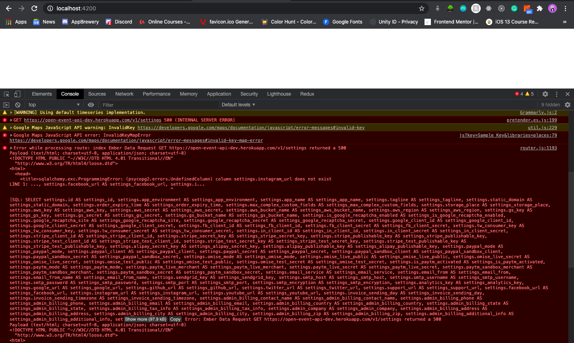Open the invalid-key-map-error documentation link
This screenshot has width=574, height=343.
(136, 141)
